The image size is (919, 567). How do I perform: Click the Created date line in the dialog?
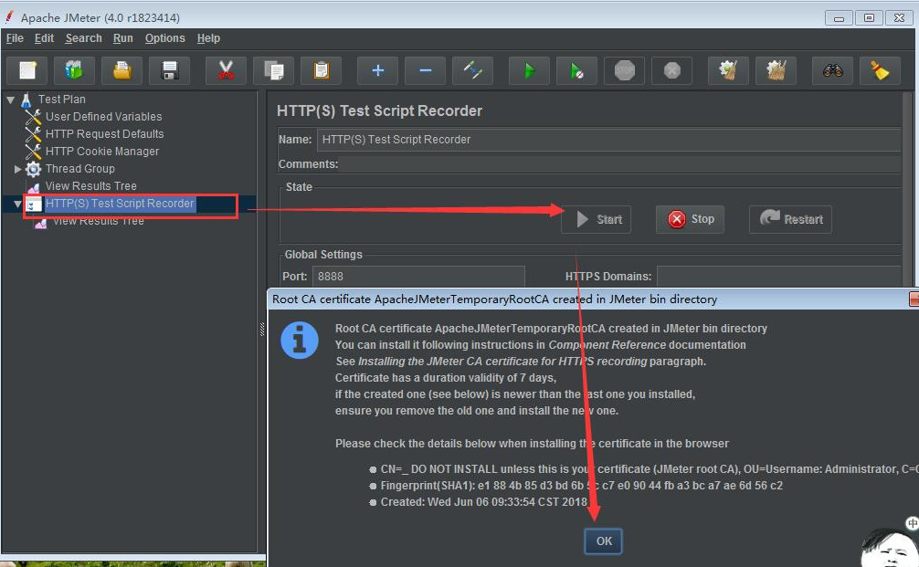(483, 502)
